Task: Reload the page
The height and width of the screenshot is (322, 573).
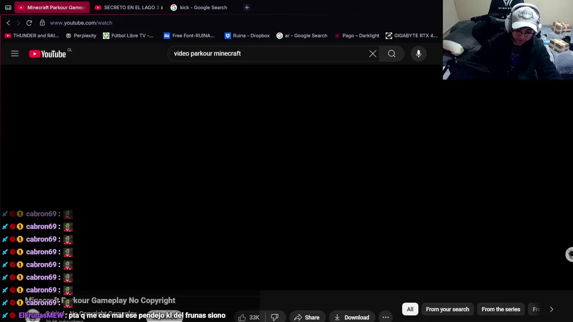Action: pyautogui.click(x=29, y=23)
